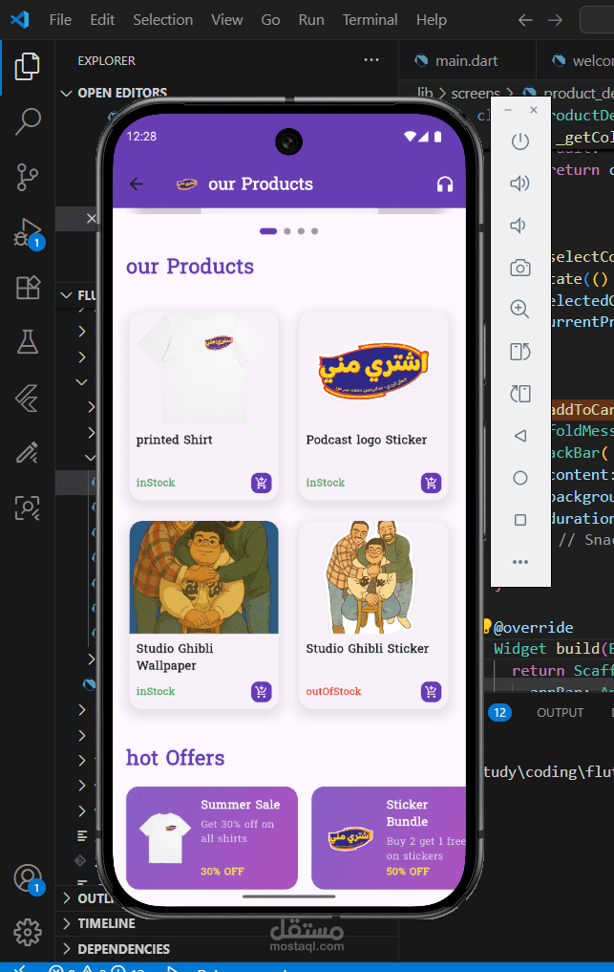Click the VS Code logo icon
This screenshot has width=614, height=972.
(x=20, y=20)
